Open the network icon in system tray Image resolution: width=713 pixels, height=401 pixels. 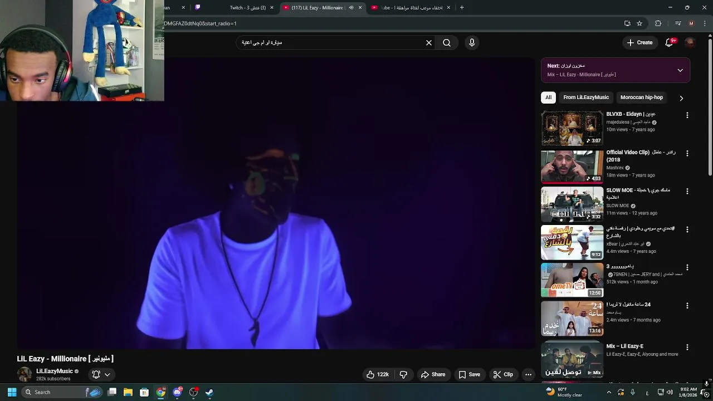click(x=661, y=392)
